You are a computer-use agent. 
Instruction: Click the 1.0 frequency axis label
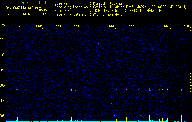2,55
